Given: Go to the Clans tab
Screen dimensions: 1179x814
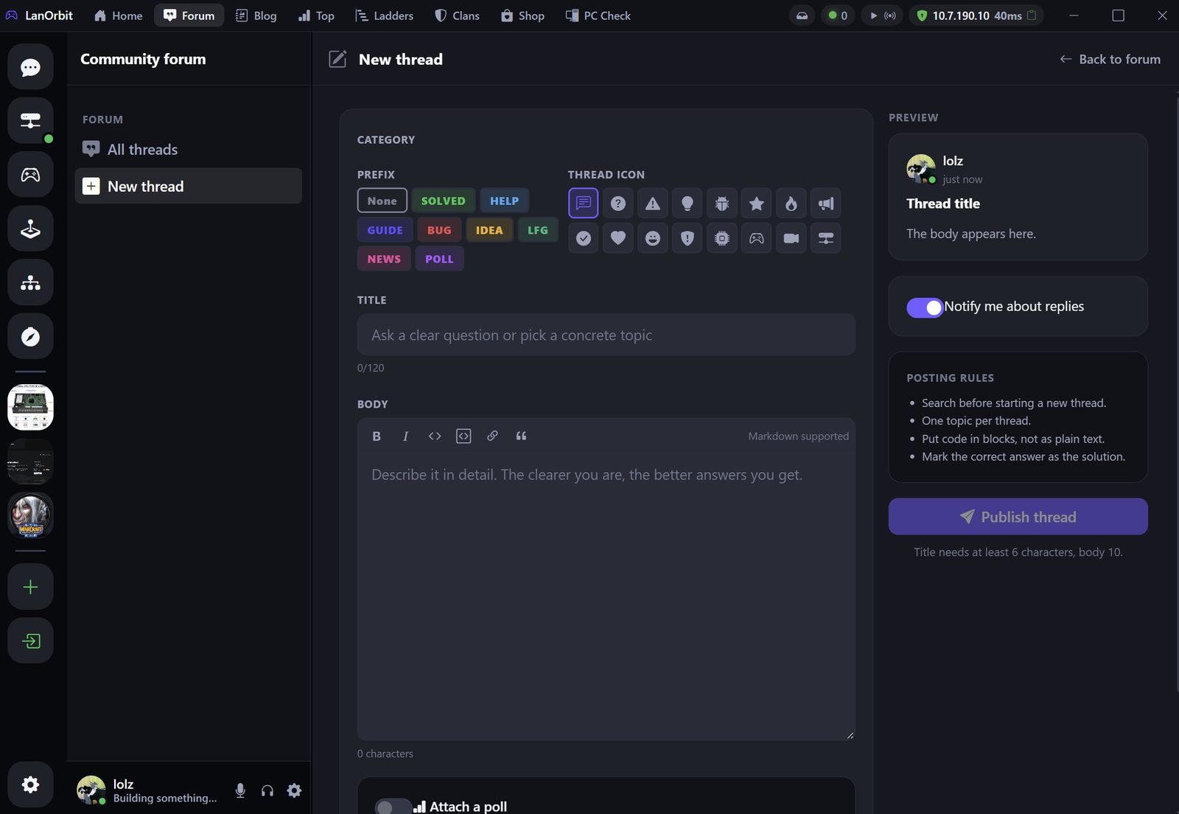Looking at the screenshot, I should 458,15.
